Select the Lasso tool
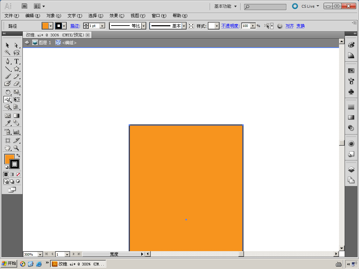The image size is (359, 269). [16, 53]
